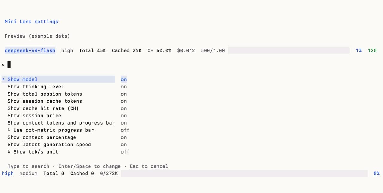Click '0%' in bottom status line
The width and height of the screenshot is (383, 193).
pos(377,174)
